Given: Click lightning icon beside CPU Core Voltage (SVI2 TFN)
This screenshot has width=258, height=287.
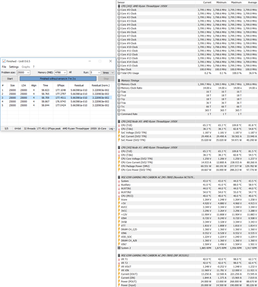Looking at the screenshot, I should click(x=119, y=159).
